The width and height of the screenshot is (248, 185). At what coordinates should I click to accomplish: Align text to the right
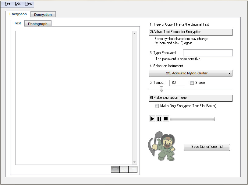coord(133,169)
